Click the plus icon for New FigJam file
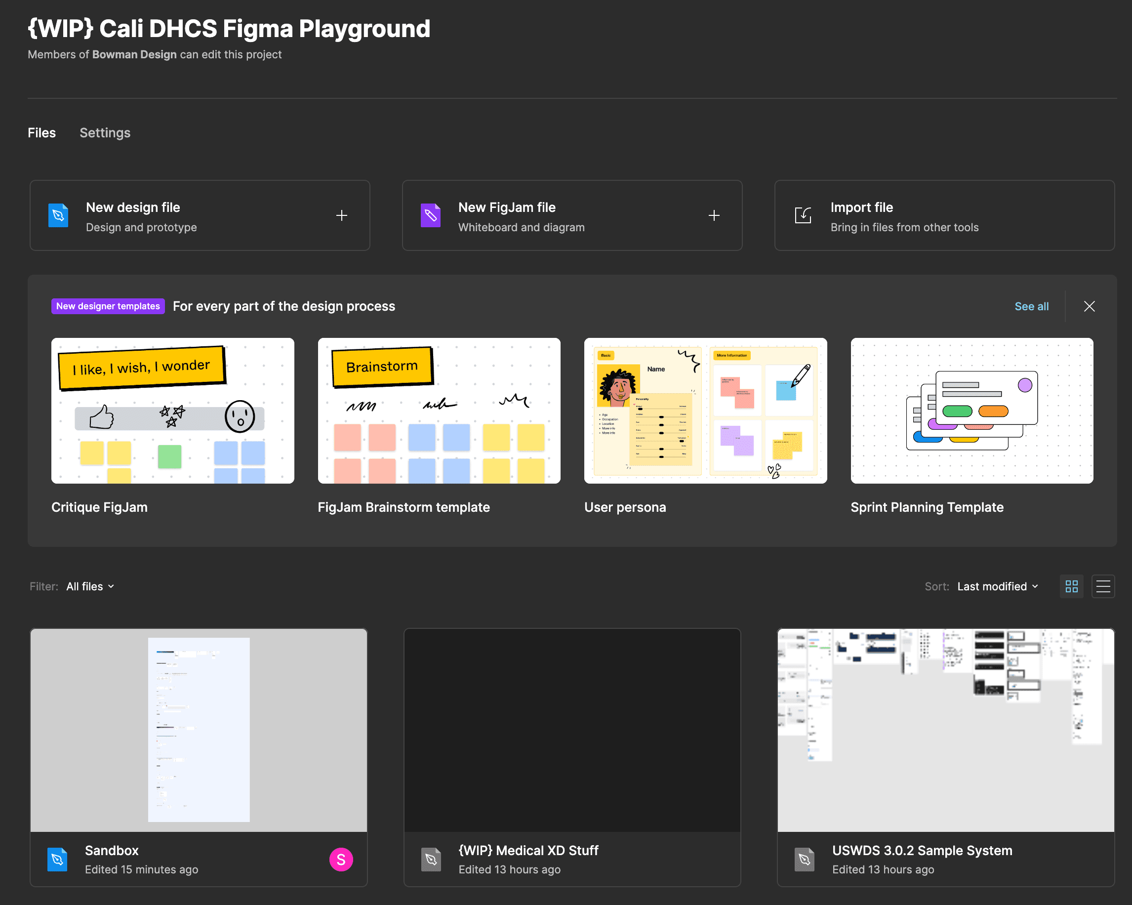 tap(714, 215)
